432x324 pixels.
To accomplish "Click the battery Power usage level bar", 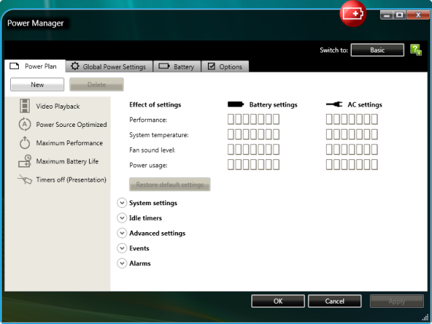I will [254, 165].
